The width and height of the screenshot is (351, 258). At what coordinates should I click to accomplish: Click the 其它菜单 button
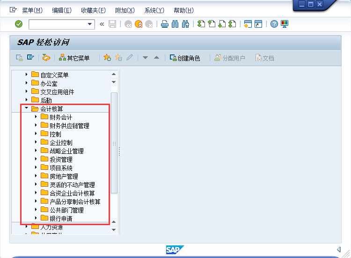(x=74, y=58)
